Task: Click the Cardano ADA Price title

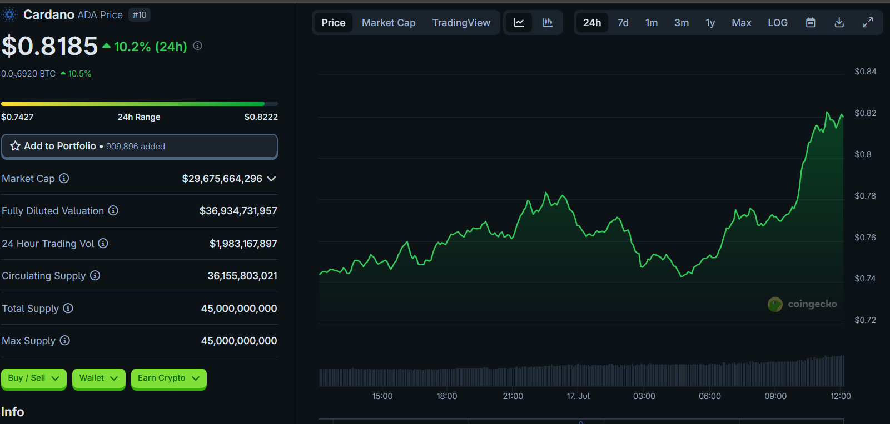Action: [73, 15]
